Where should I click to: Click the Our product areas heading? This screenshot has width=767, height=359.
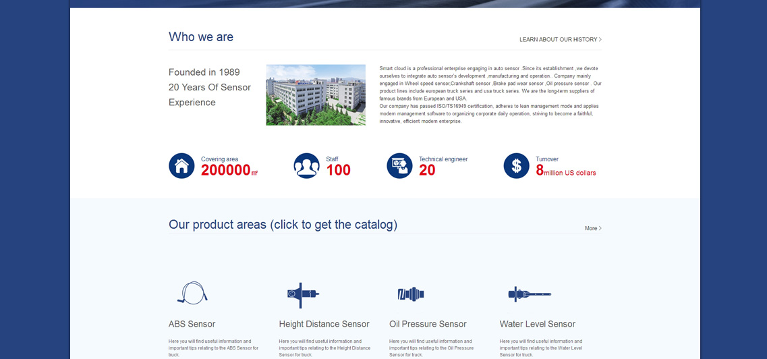click(283, 225)
